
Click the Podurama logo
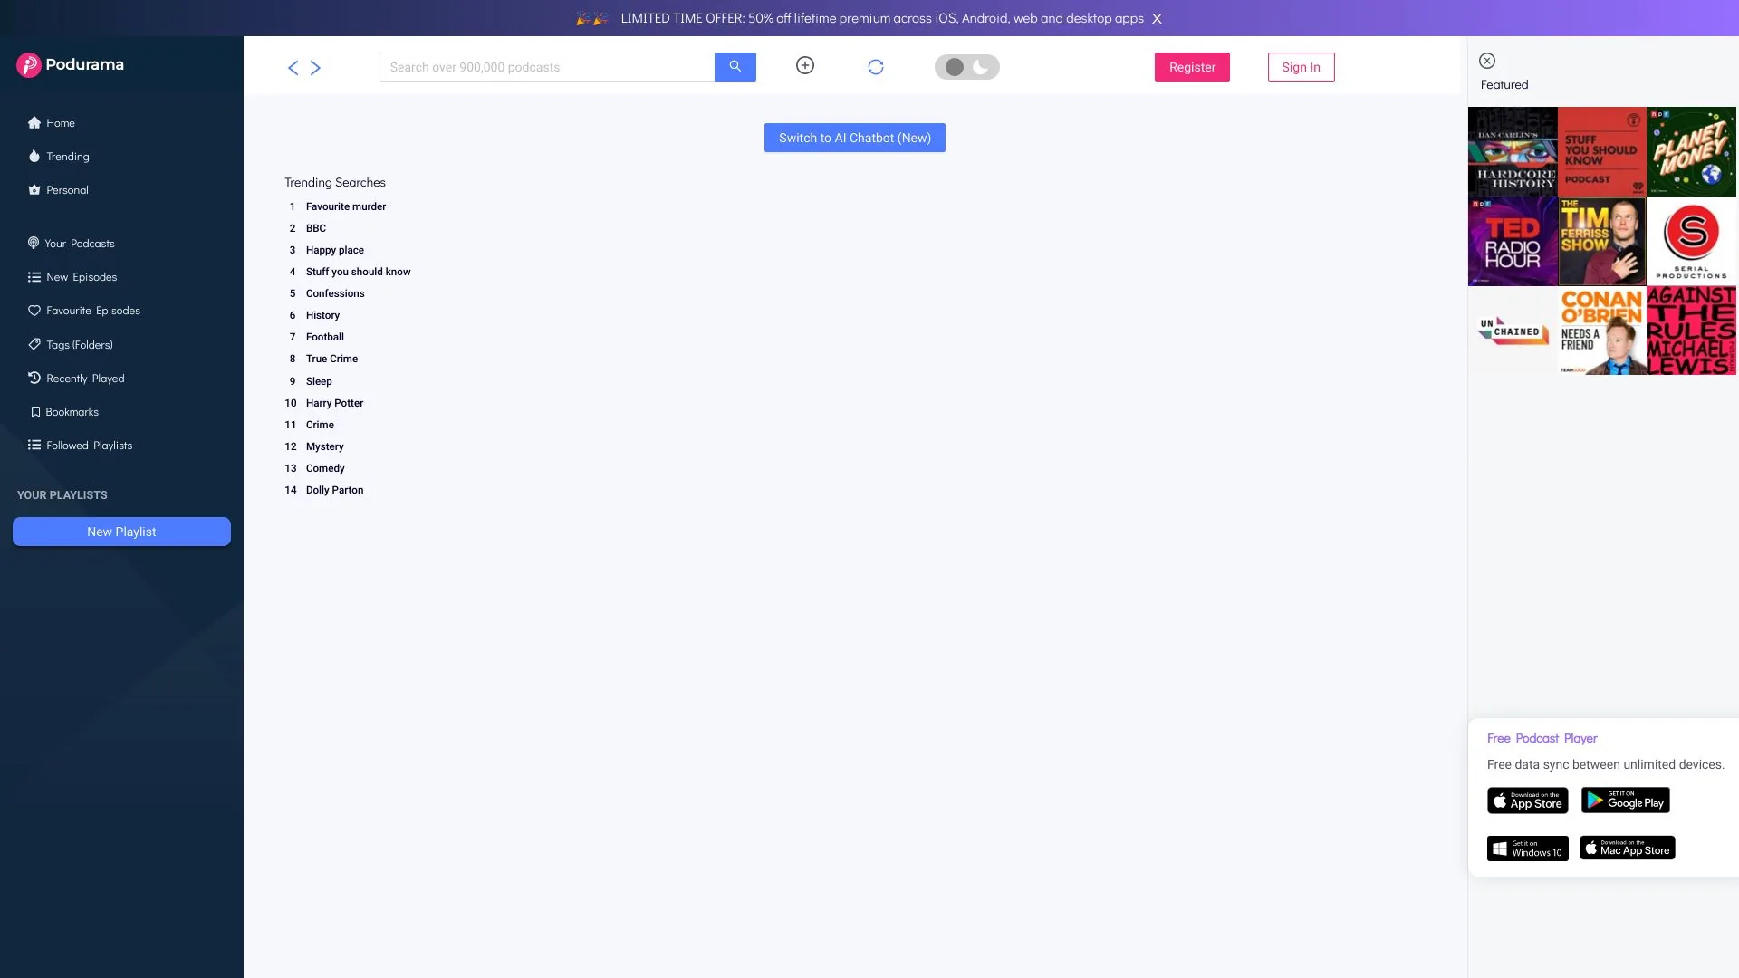(x=70, y=64)
